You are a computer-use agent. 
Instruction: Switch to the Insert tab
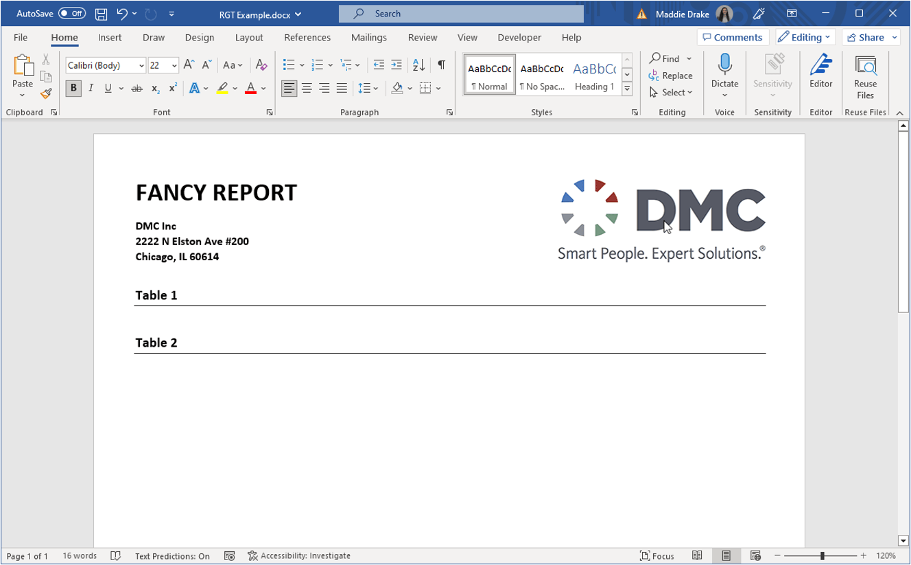pos(110,38)
